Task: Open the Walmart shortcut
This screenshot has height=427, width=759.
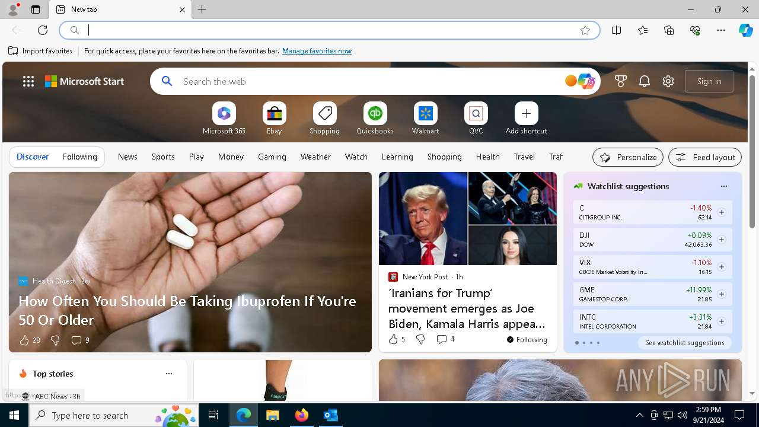Action: tap(425, 119)
